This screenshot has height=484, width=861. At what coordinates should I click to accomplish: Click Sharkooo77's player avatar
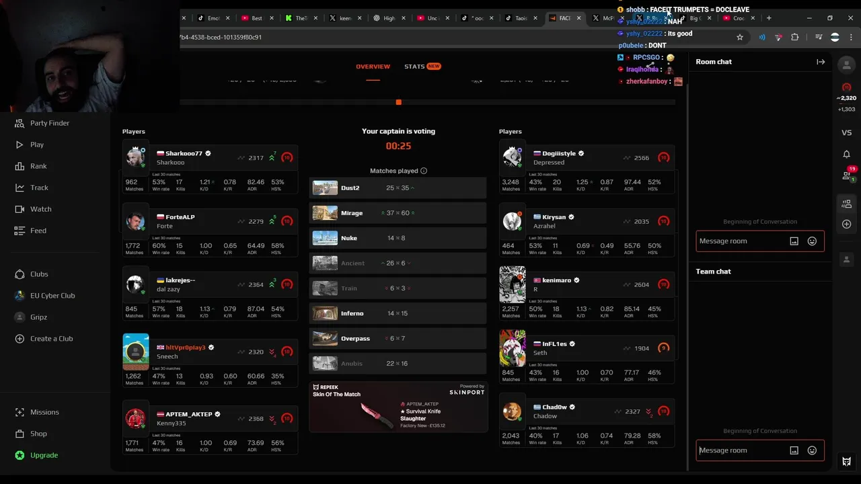(136, 157)
